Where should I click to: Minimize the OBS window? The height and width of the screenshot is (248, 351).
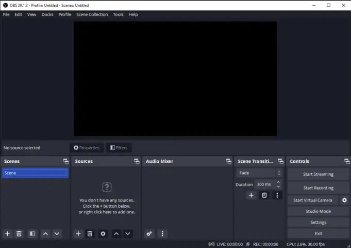point(314,5)
